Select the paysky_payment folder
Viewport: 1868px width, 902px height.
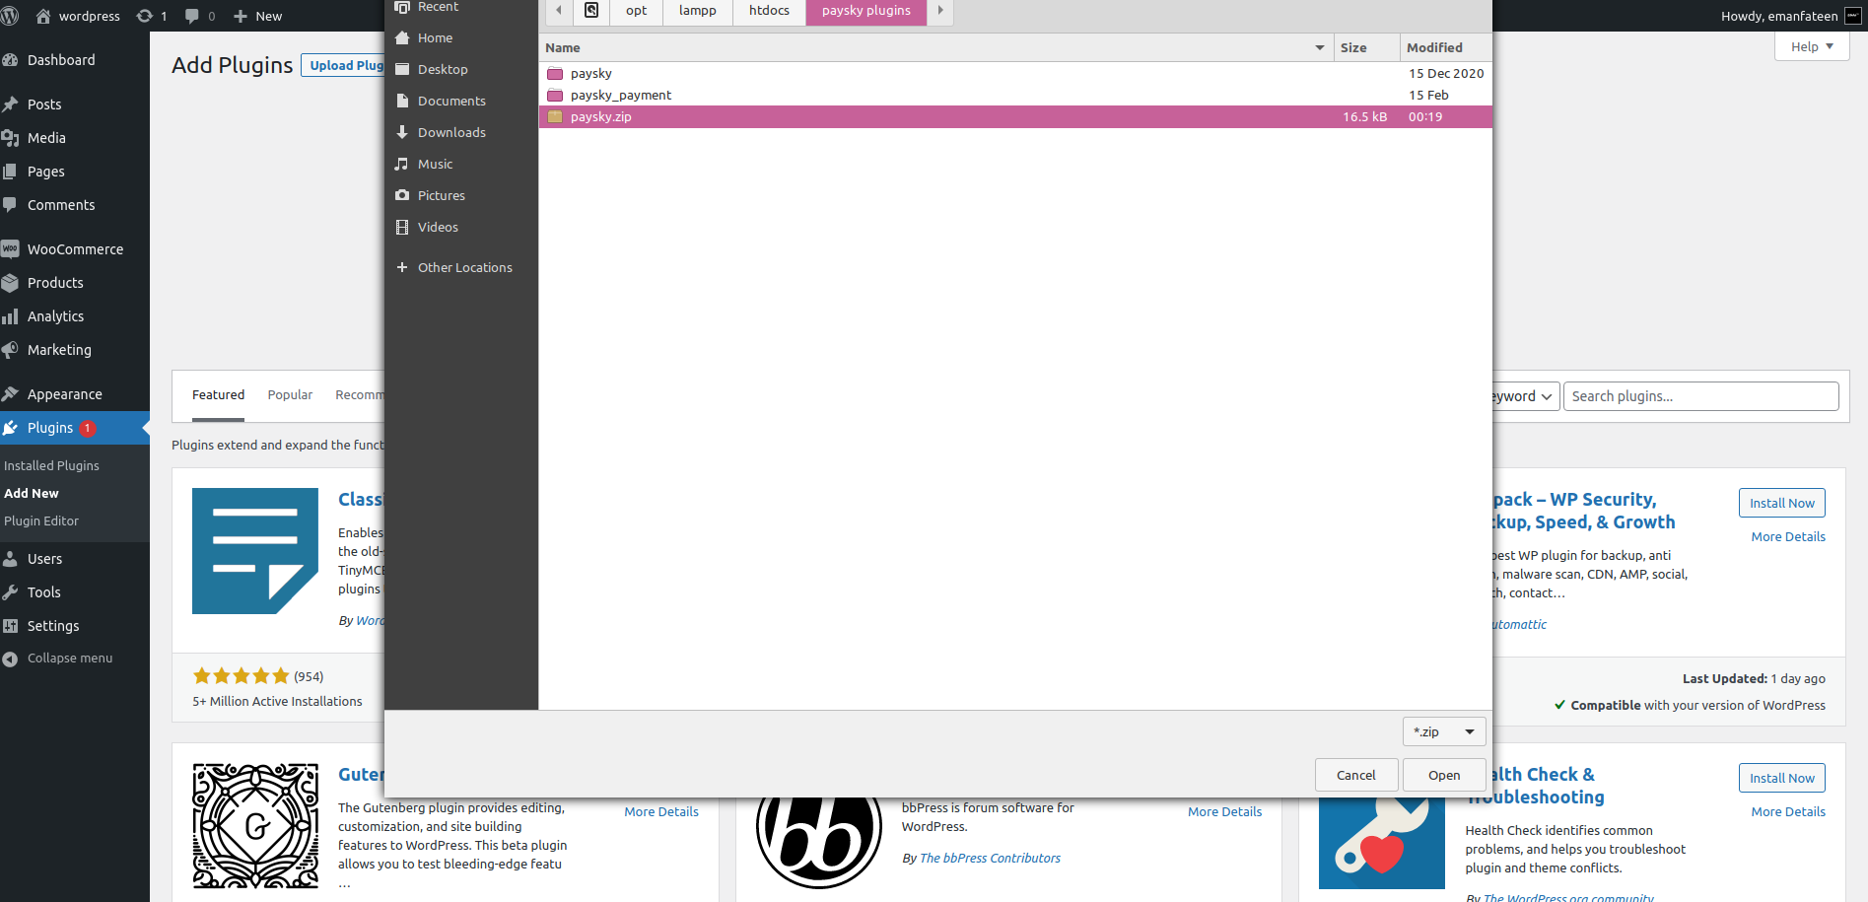click(x=1015, y=95)
